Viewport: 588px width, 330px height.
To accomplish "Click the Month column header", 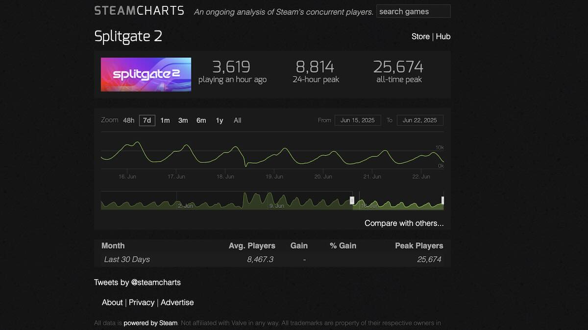I will [x=113, y=246].
